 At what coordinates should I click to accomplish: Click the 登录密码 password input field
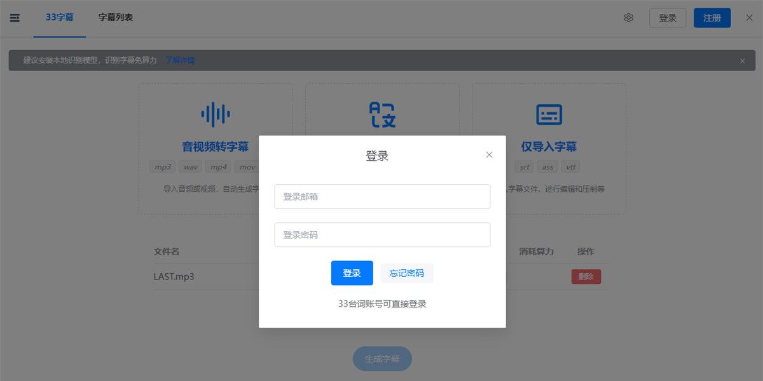pos(382,234)
